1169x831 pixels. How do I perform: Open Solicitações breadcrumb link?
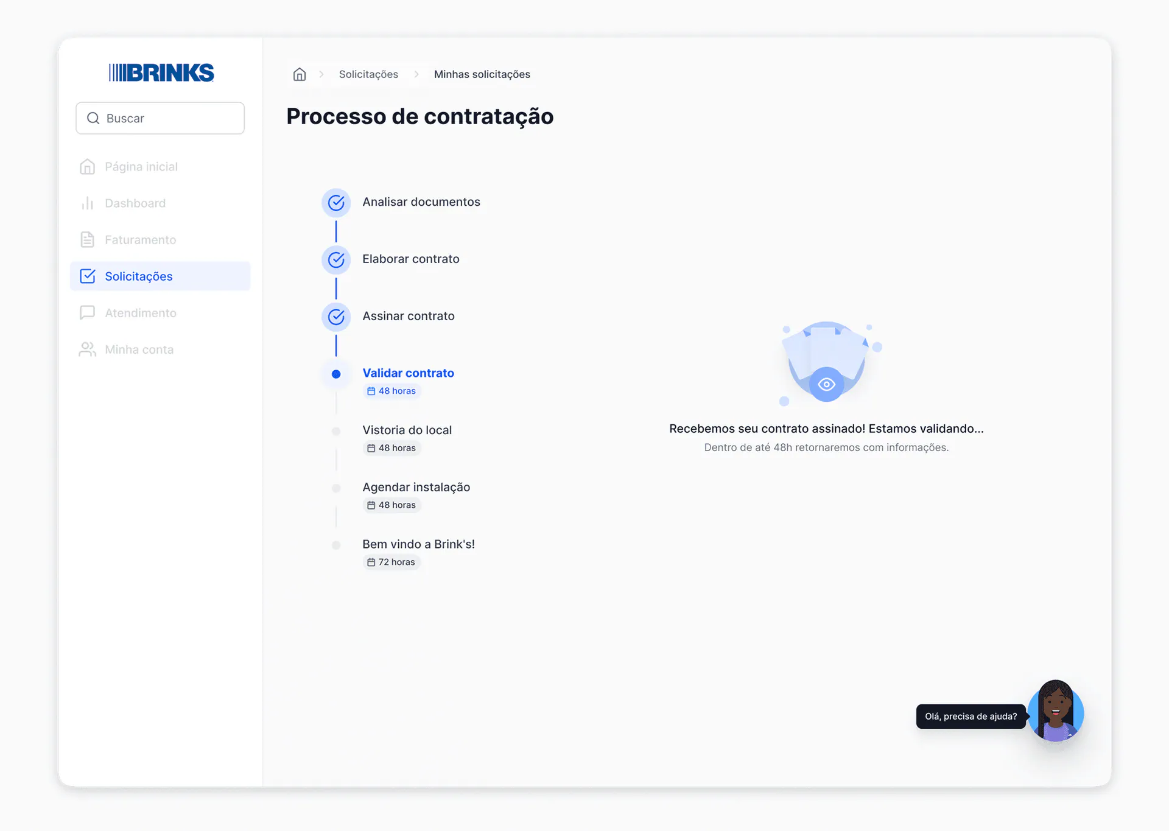click(368, 74)
